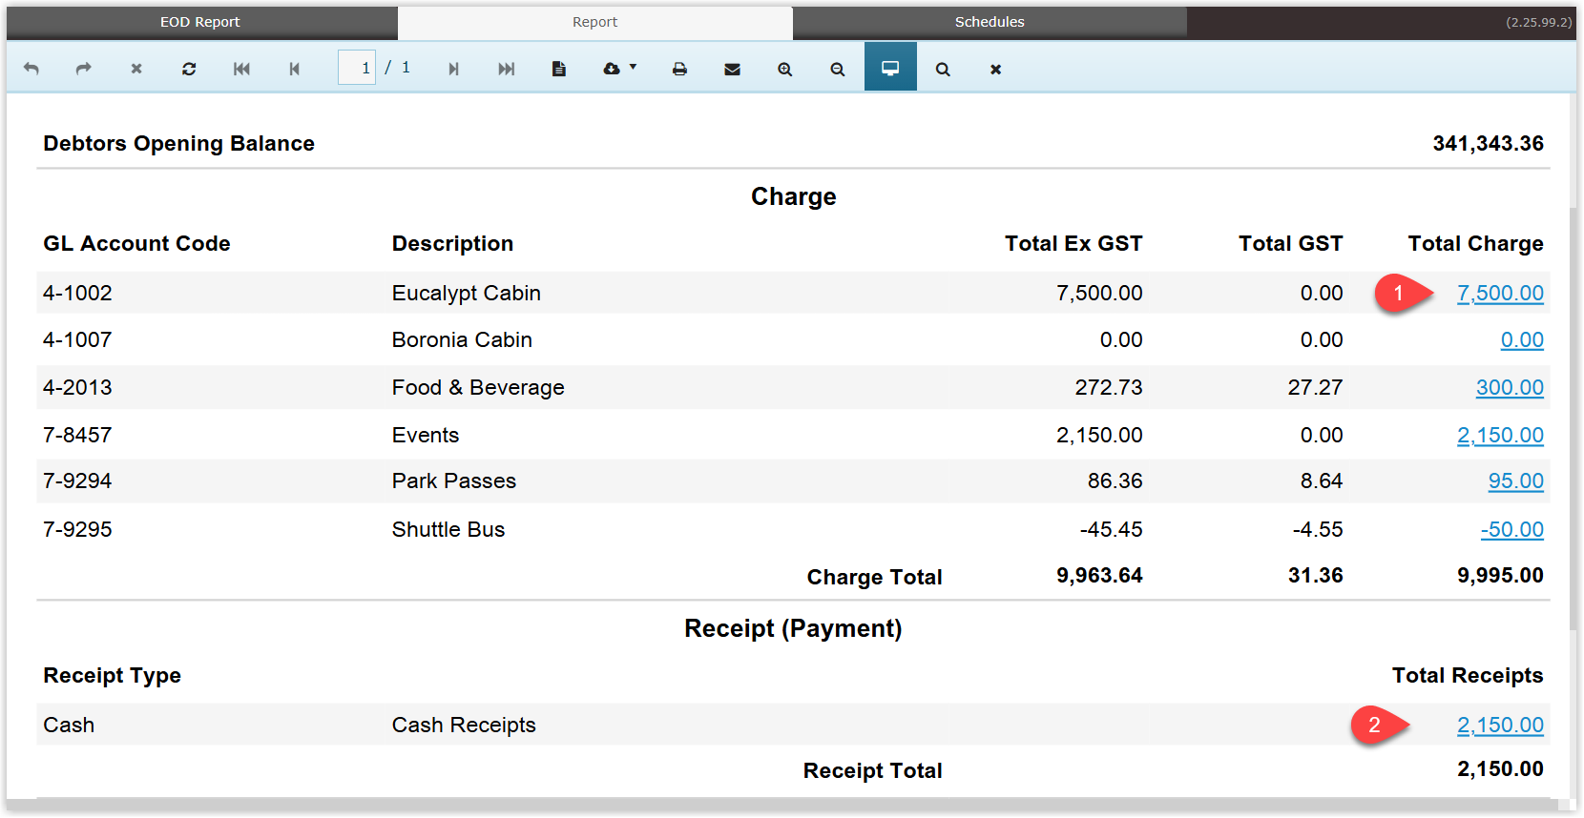Switch to the EOD Report tab
1584x818 pixels.
(200, 22)
